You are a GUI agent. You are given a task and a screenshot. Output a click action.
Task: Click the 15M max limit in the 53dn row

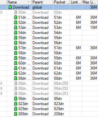(x=94, y=28)
